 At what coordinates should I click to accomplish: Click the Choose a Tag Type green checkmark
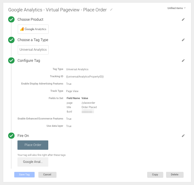[11, 40]
